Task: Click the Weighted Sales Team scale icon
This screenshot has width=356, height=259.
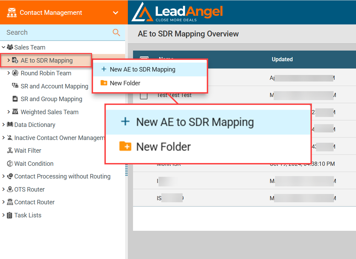Action: coord(15,112)
